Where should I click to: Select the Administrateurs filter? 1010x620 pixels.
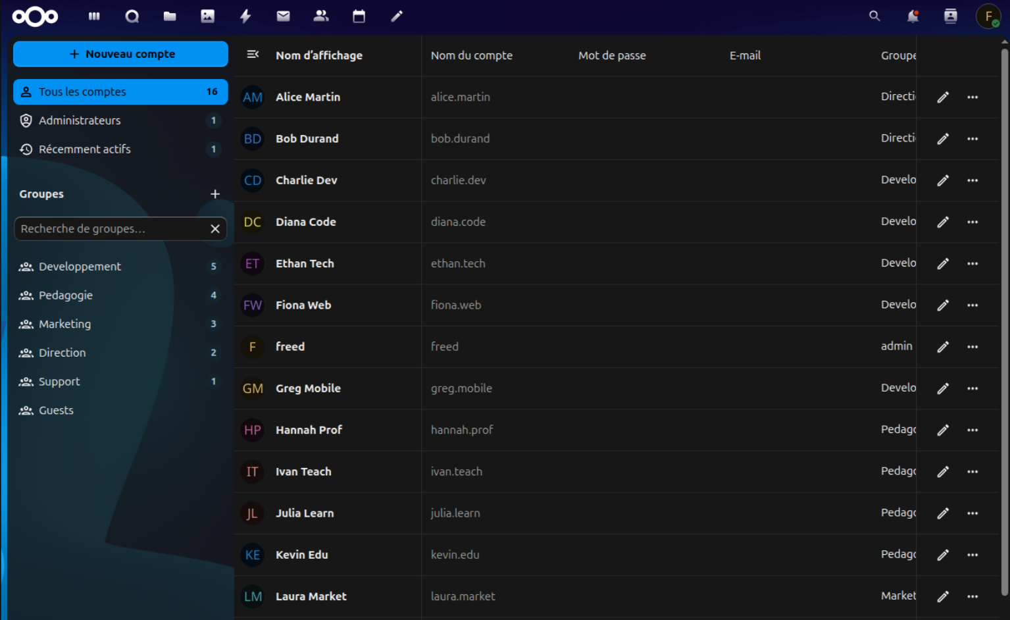click(x=80, y=120)
